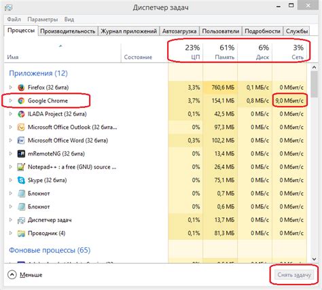Image resolution: width=322 pixels, height=290 pixels.
Task: Expand the Диспетчер задач process row
Action: 10,220
